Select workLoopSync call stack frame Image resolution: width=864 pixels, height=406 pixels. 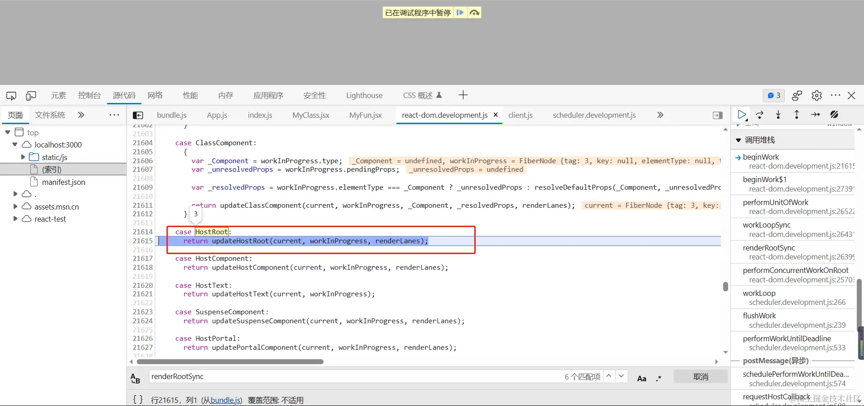tap(792, 229)
